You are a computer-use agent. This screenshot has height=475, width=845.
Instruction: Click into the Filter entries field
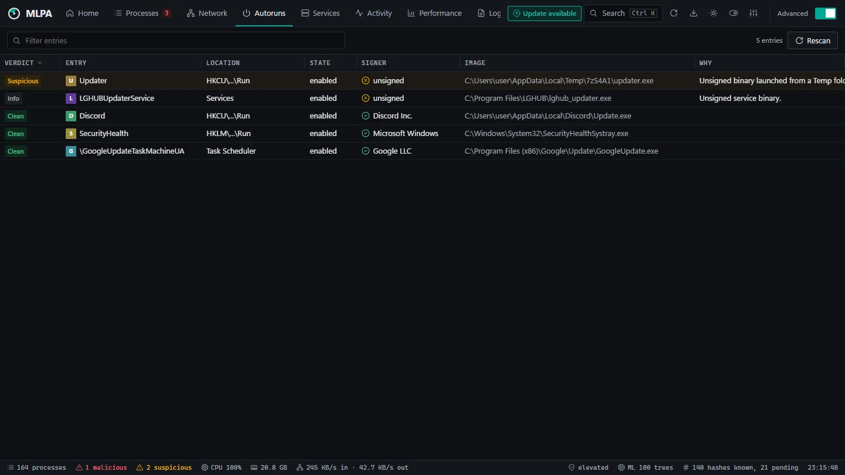point(176,40)
